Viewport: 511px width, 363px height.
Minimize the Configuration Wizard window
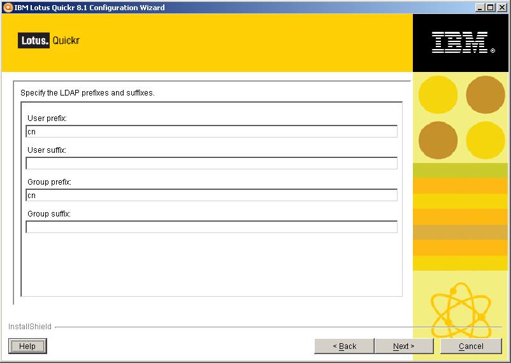click(480, 8)
